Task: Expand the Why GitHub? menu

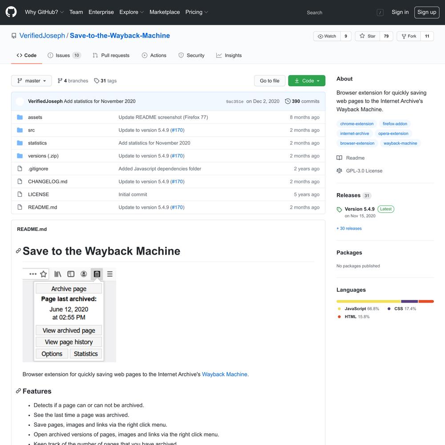Action: pyautogui.click(x=44, y=12)
